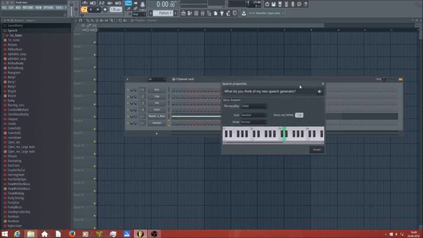Toggle song/pattern mode orange button
Screen dimensions: 423x238
click(x=84, y=10)
